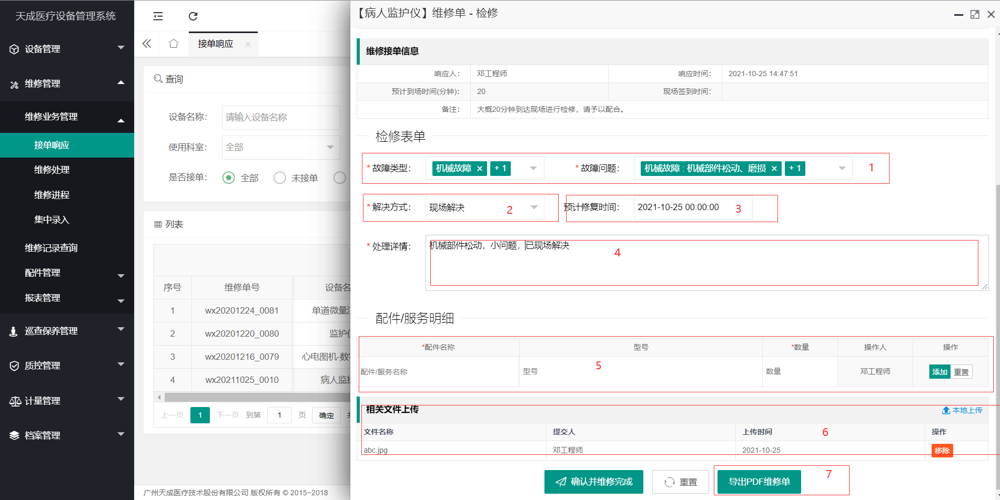Click the pagination 确定 button

(x=326, y=415)
